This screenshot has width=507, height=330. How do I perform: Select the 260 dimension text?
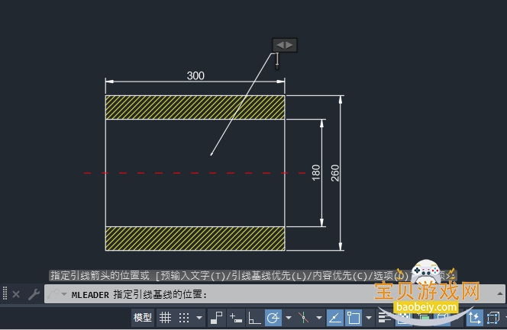(x=335, y=173)
